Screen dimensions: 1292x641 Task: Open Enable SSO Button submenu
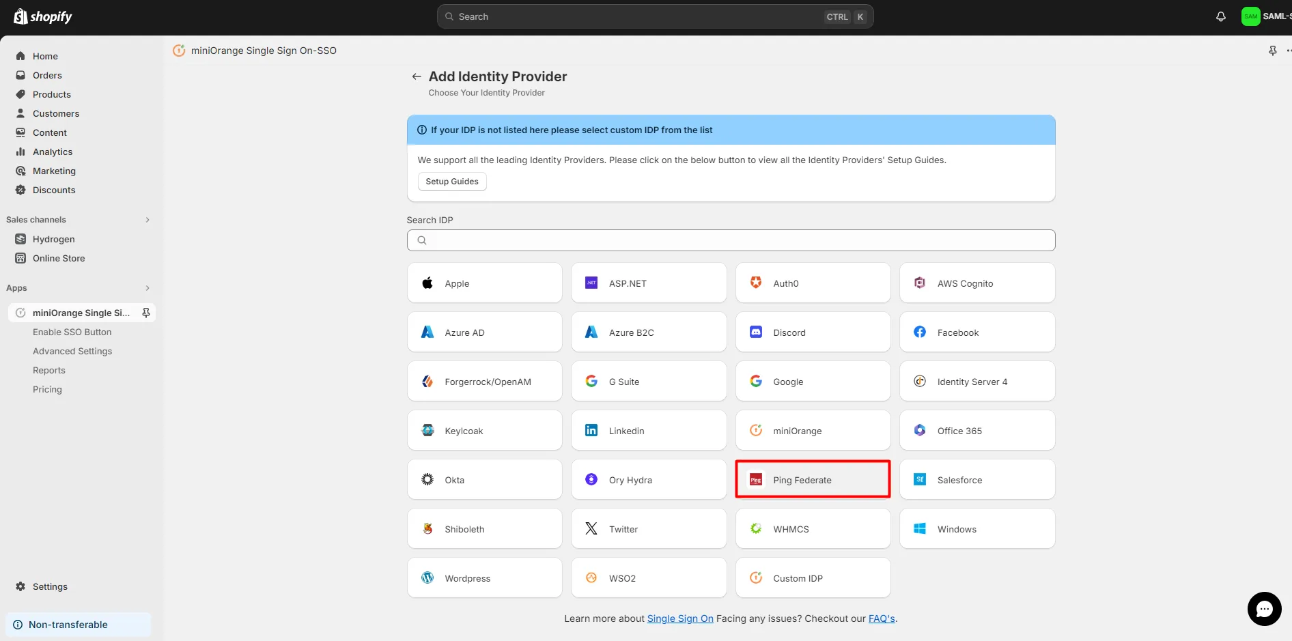coord(72,332)
